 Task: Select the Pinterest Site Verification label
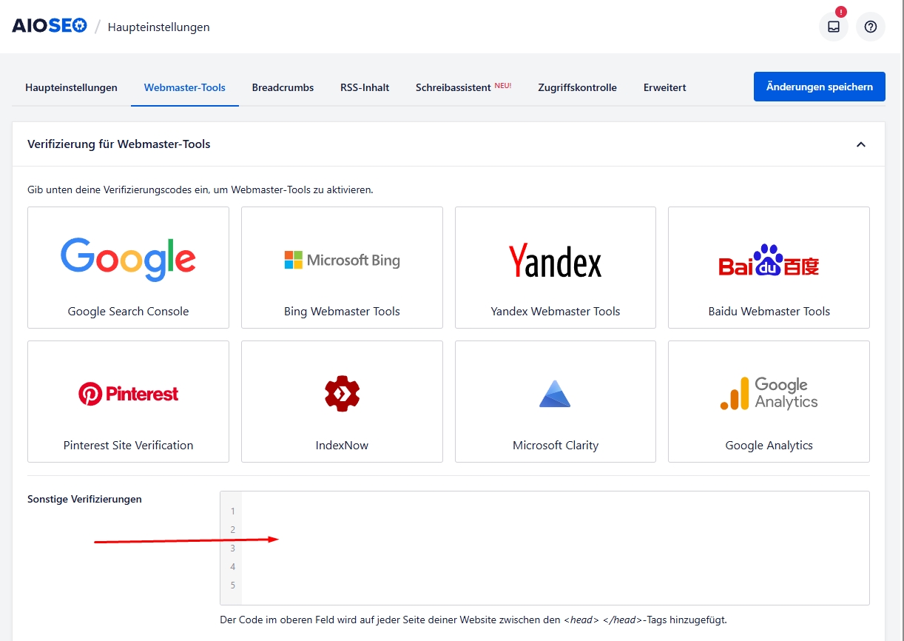pos(128,446)
